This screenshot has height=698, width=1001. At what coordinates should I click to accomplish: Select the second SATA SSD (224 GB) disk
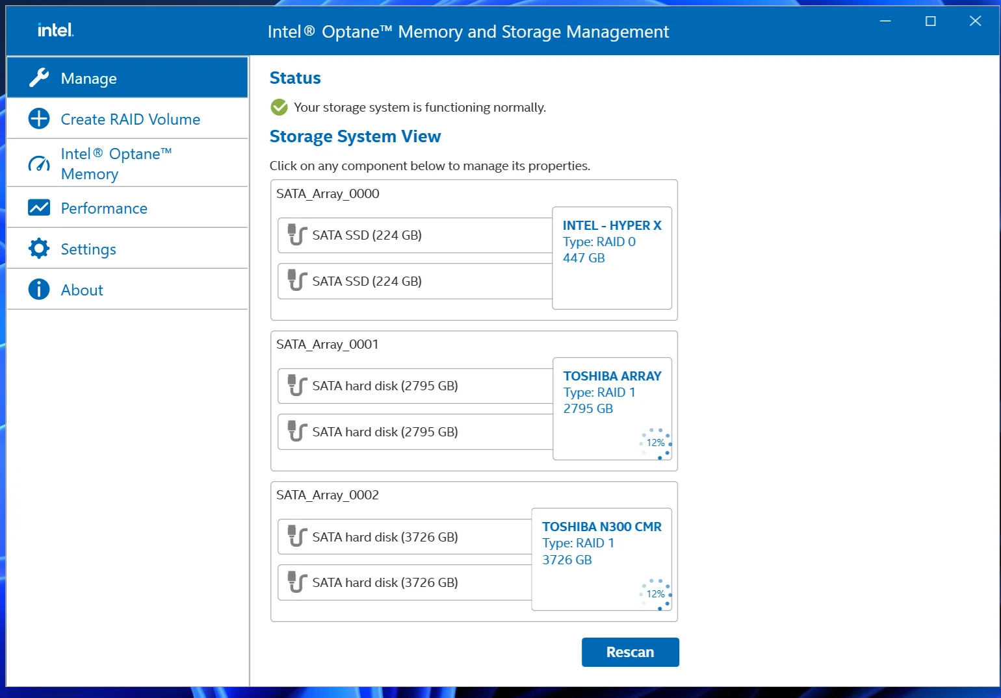click(415, 280)
